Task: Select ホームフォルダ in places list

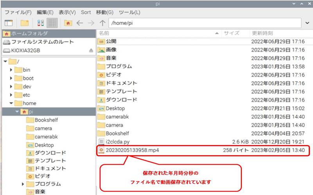Action: click(x=49, y=34)
